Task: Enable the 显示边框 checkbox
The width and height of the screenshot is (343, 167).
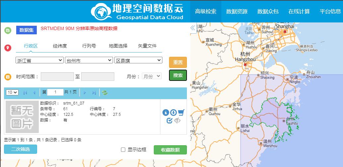Action: pos(123,150)
